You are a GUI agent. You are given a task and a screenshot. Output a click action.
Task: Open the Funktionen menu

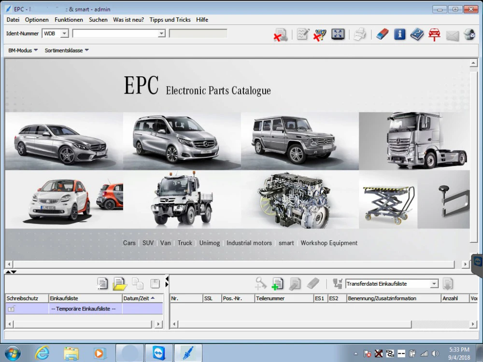click(x=69, y=20)
